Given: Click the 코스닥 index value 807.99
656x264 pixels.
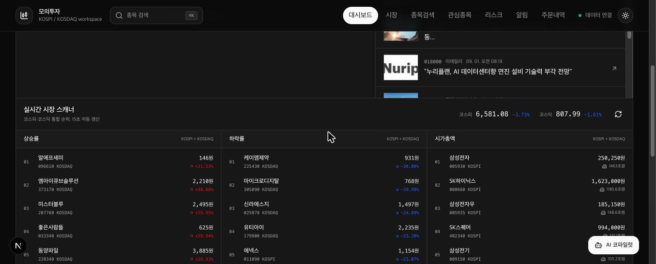Looking at the screenshot, I should pyautogui.click(x=568, y=114).
